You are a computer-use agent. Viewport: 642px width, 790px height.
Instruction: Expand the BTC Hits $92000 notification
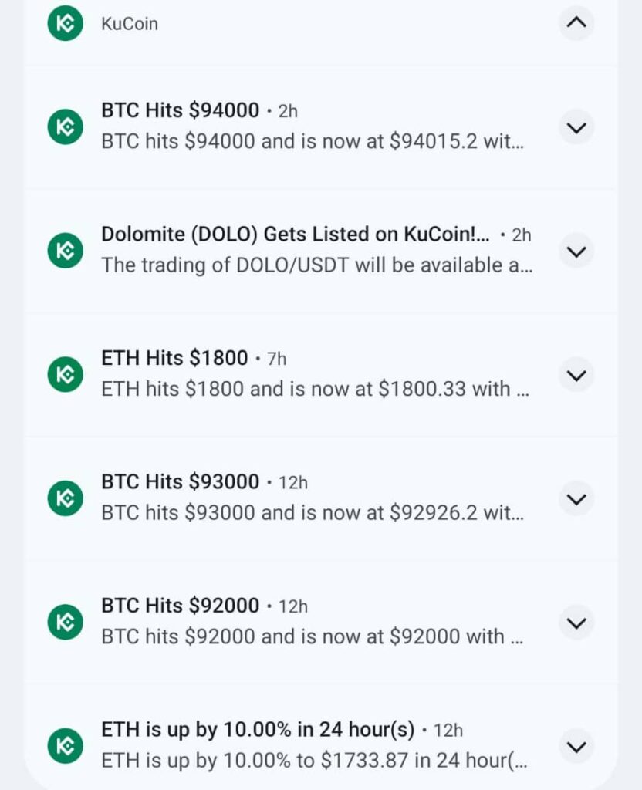coord(576,623)
